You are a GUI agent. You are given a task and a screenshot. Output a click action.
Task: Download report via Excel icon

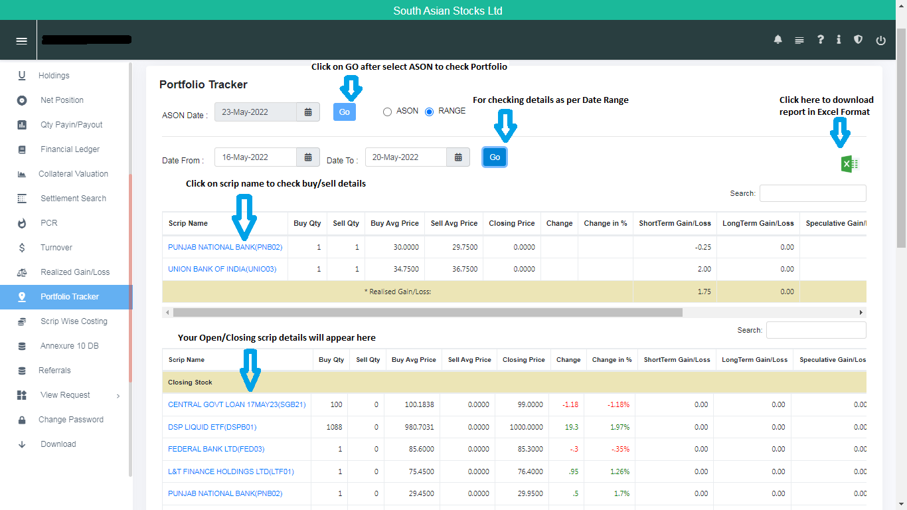coord(850,164)
